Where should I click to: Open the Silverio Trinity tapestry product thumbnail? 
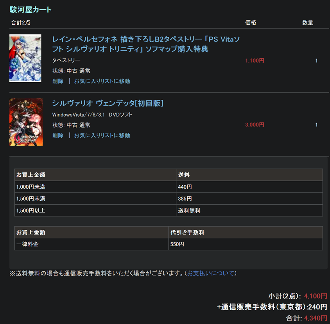(x=25, y=58)
